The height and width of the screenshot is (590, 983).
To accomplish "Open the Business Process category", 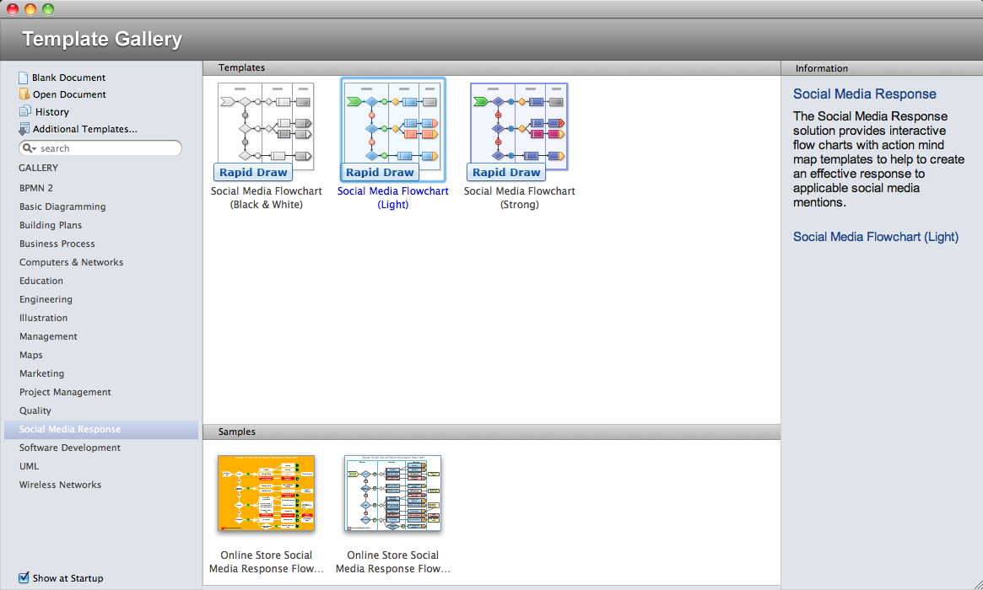I will coord(57,244).
